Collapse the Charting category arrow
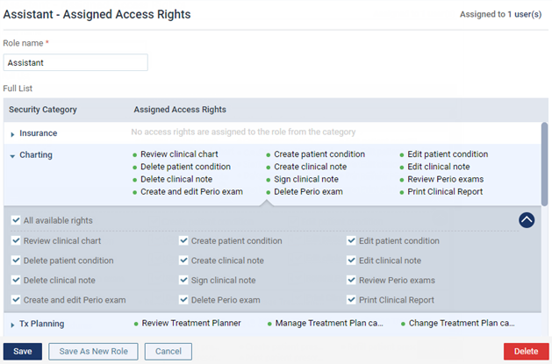Image resolution: width=552 pixels, height=364 pixels. pyautogui.click(x=12, y=156)
